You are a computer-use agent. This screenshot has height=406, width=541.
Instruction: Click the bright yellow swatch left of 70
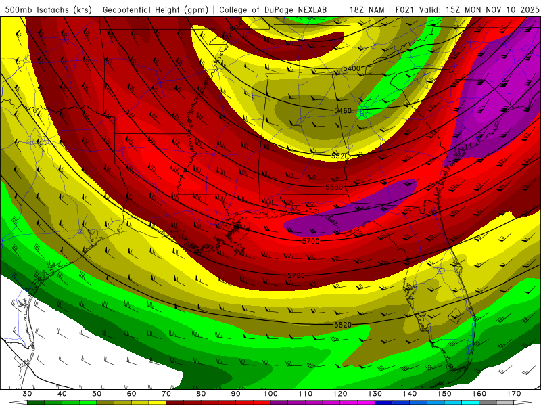pos(158,403)
